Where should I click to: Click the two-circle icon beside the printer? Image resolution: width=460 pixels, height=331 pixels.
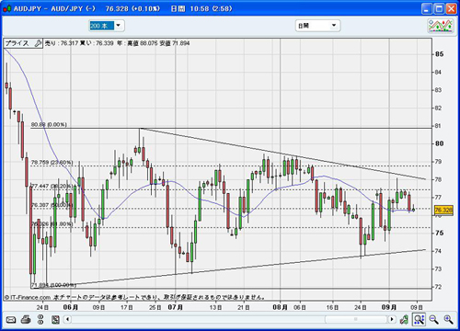[x=40, y=320]
